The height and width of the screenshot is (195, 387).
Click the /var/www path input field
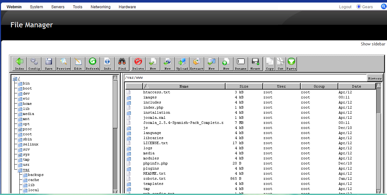click(245, 78)
